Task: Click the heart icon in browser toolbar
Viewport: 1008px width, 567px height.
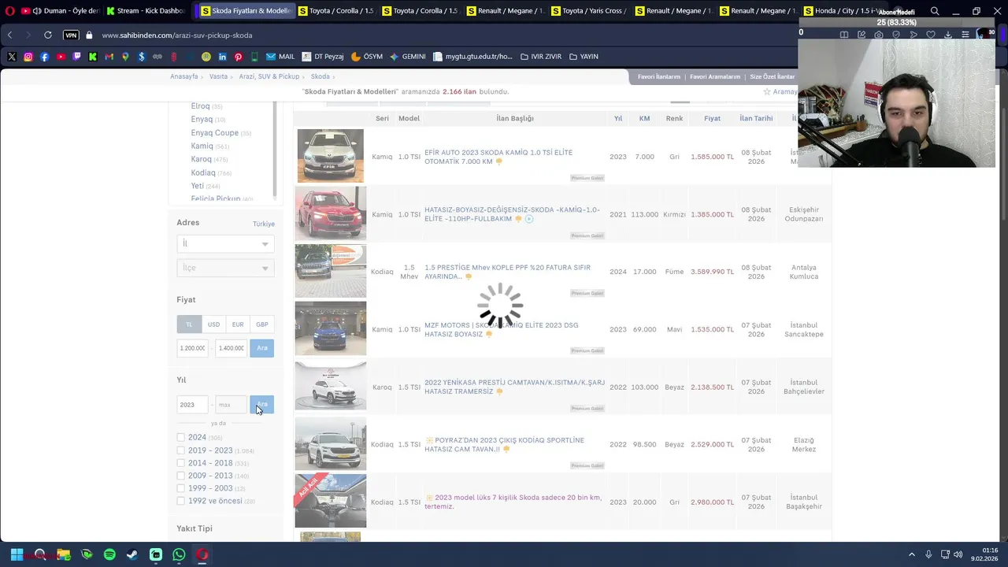Action: coord(931,35)
